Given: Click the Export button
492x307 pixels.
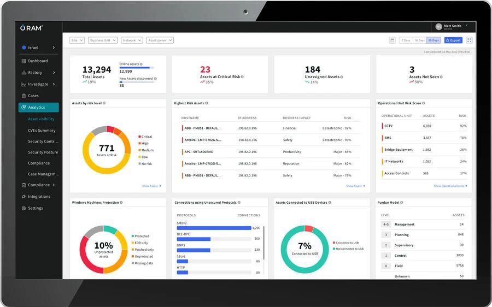Looking at the screenshot, I should point(453,40).
